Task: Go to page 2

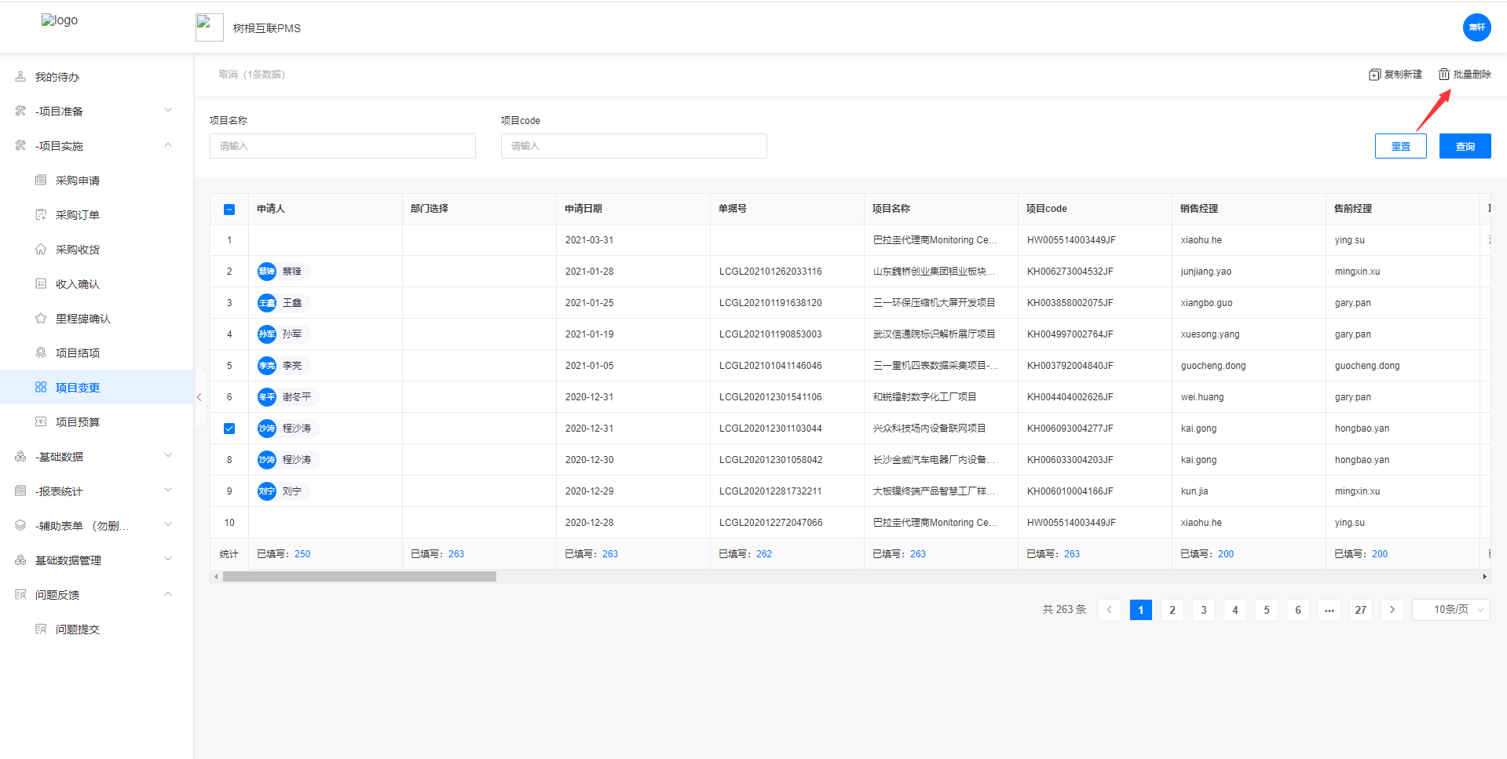Action: click(1172, 610)
